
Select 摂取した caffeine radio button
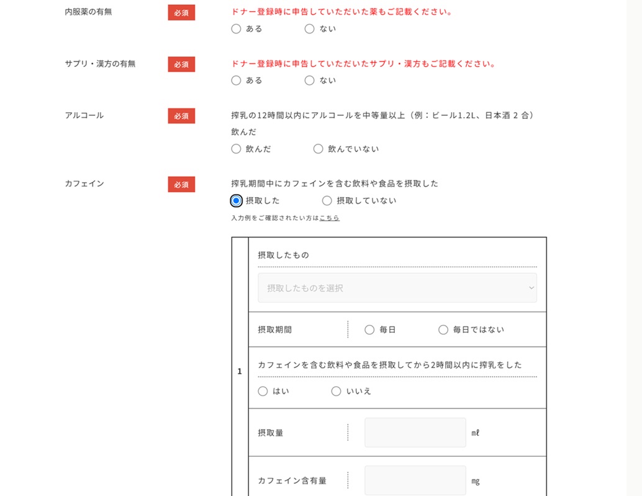coord(236,201)
